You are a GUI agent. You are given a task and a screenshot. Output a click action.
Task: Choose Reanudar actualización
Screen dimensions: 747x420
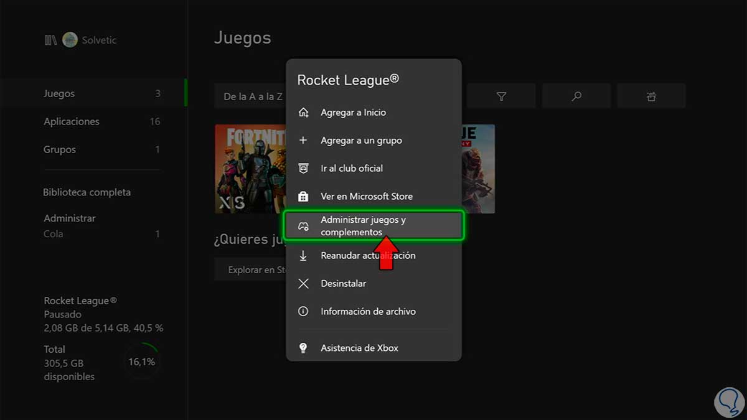[x=374, y=256]
